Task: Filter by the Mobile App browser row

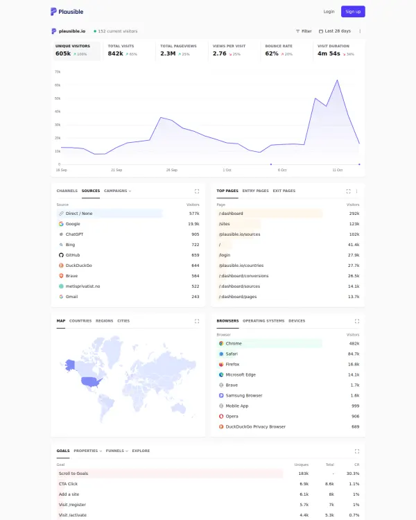Action: [288, 406]
